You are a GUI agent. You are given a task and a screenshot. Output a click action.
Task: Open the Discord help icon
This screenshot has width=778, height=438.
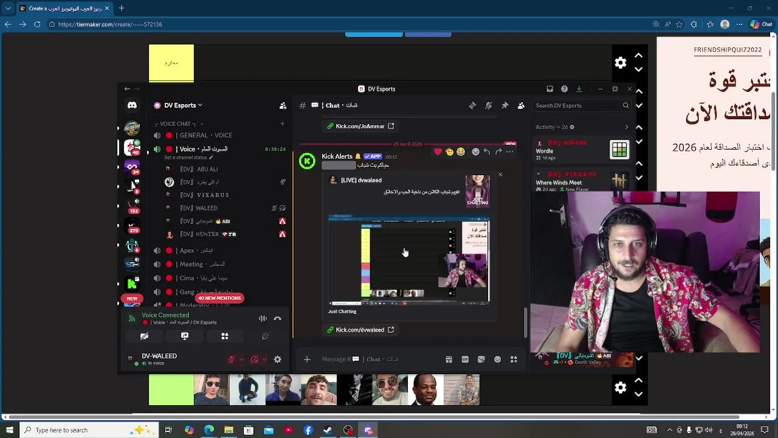pyautogui.click(x=564, y=89)
